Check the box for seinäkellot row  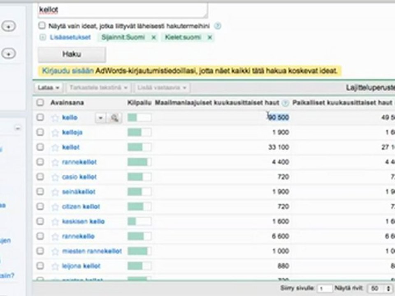(x=40, y=192)
